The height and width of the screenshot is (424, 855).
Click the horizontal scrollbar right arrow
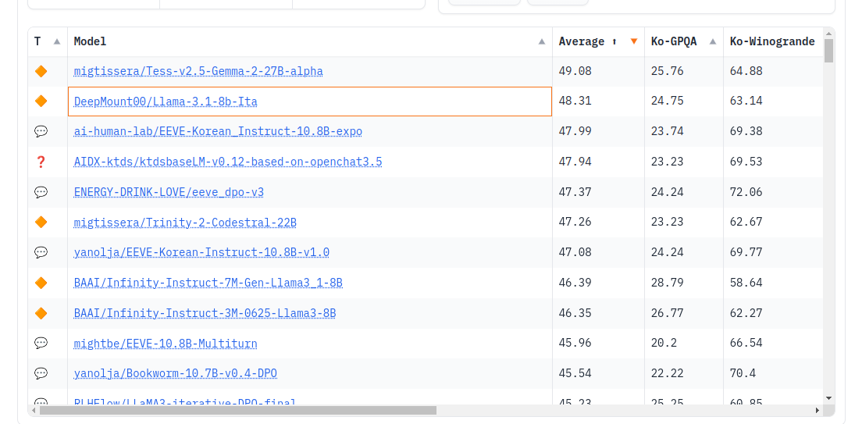click(818, 410)
